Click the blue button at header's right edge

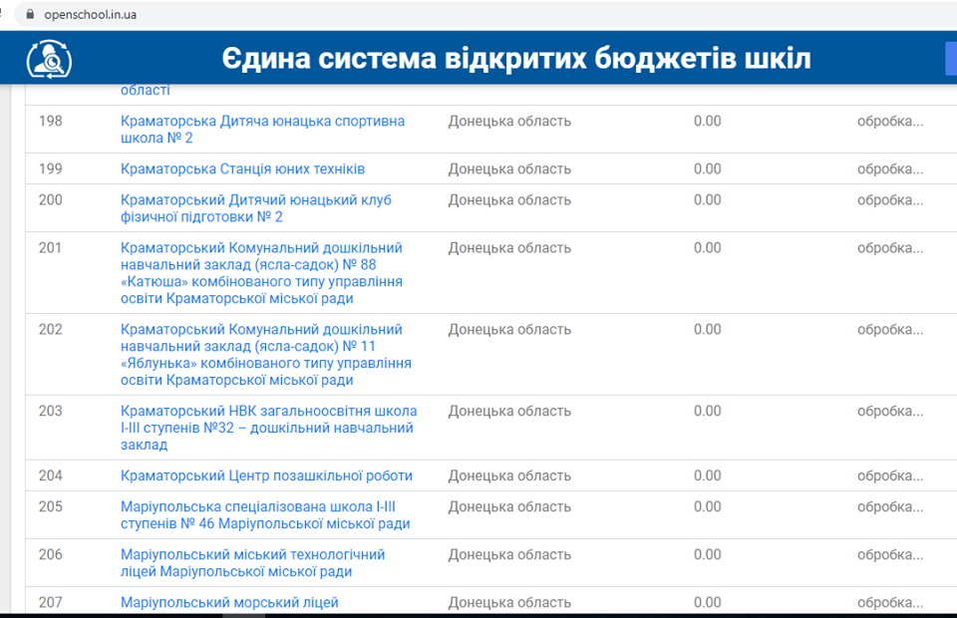pos(950,59)
